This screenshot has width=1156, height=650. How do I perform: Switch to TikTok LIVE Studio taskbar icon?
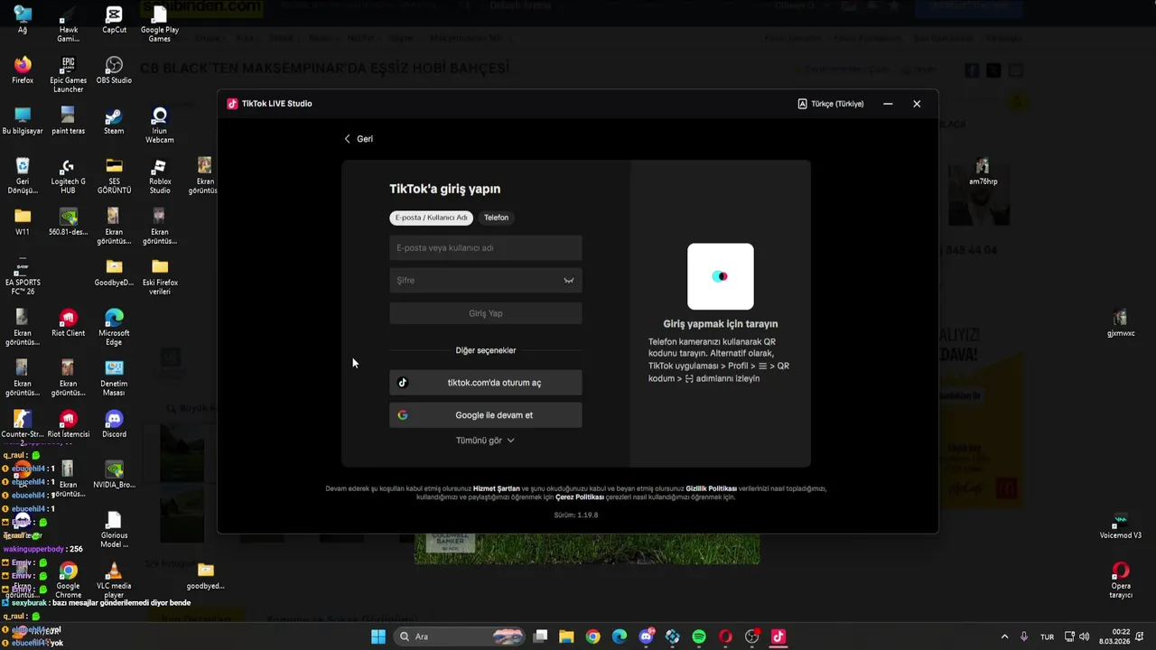[778, 636]
